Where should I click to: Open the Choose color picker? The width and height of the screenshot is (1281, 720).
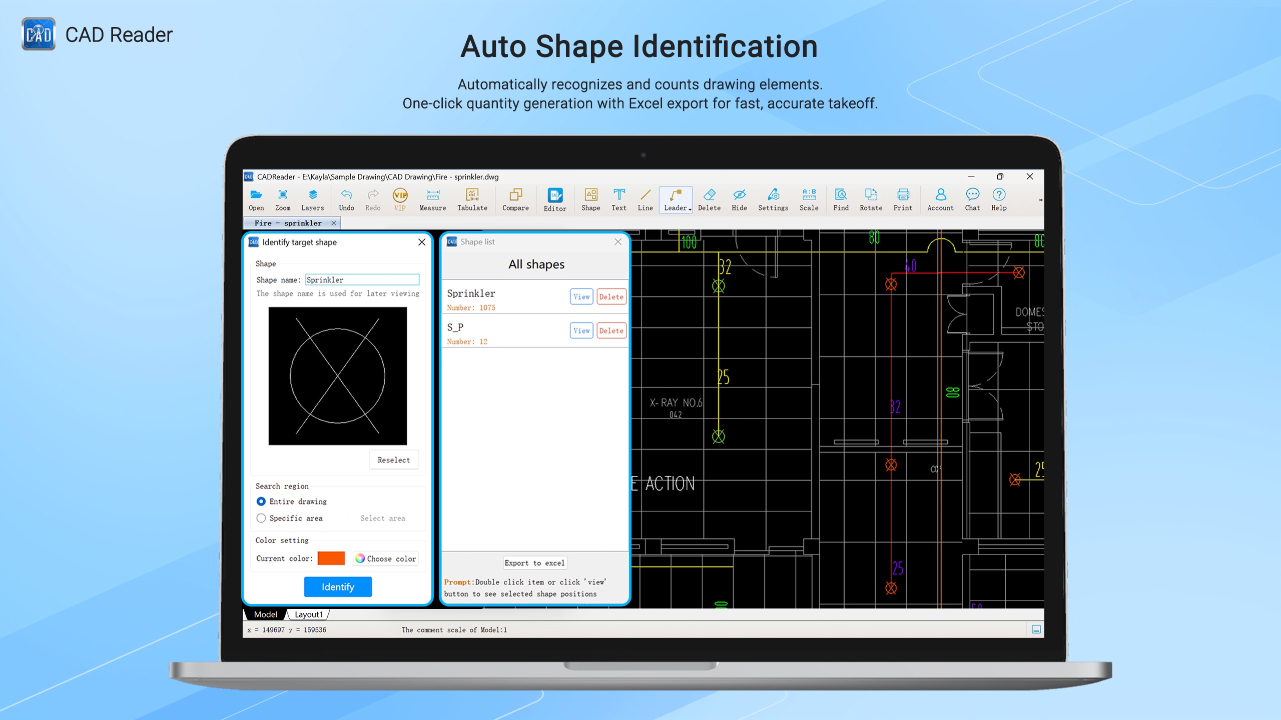tap(386, 558)
